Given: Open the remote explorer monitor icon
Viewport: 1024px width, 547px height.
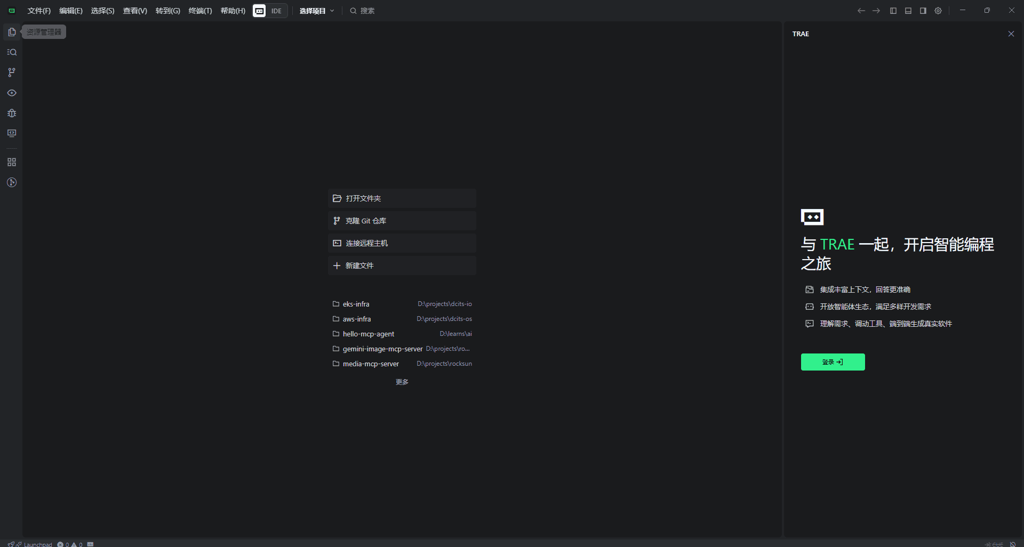Looking at the screenshot, I should pyautogui.click(x=12, y=133).
